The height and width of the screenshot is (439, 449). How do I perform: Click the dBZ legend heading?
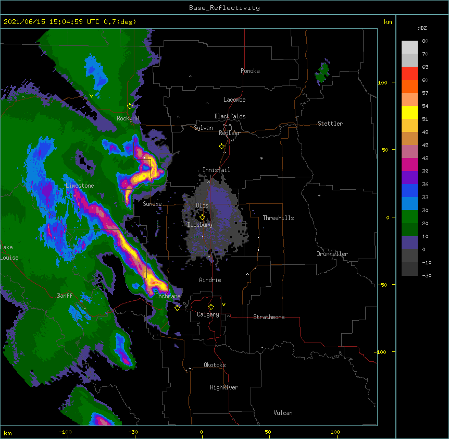(422, 28)
